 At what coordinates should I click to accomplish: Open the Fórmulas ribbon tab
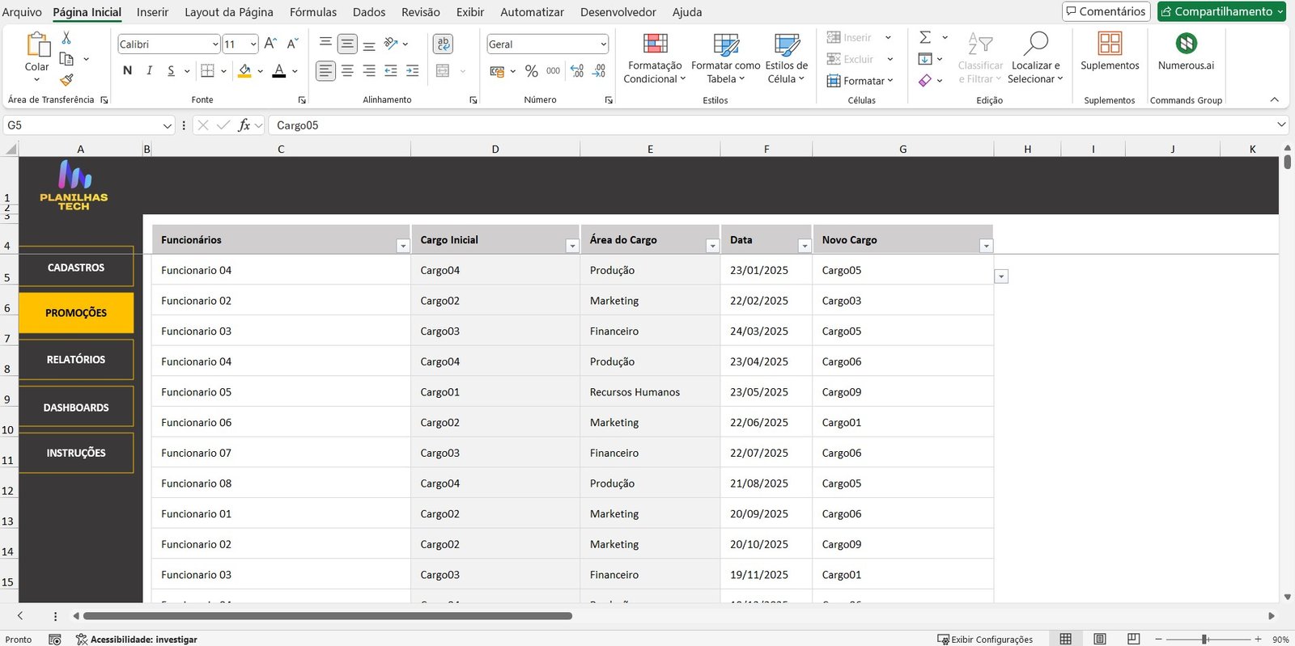[x=312, y=12]
